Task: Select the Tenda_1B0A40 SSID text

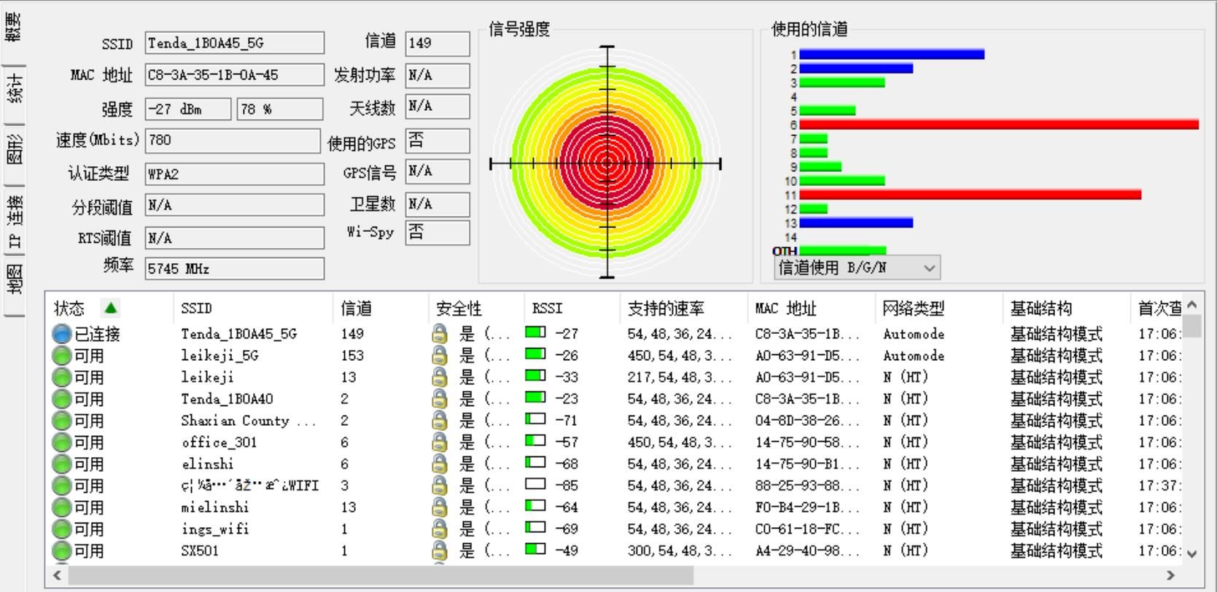Action: [227, 399]
